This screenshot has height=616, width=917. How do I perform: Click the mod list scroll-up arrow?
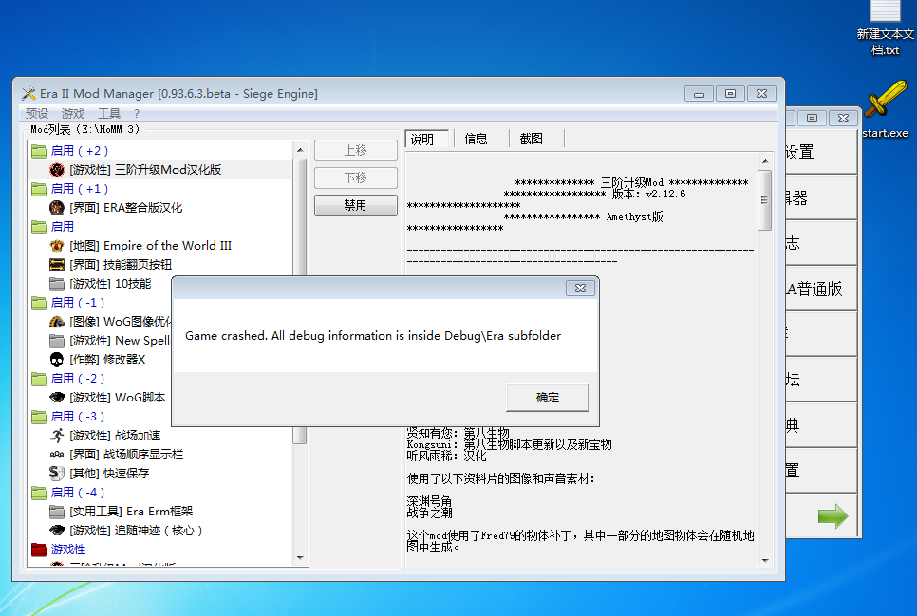coord(300,150)
